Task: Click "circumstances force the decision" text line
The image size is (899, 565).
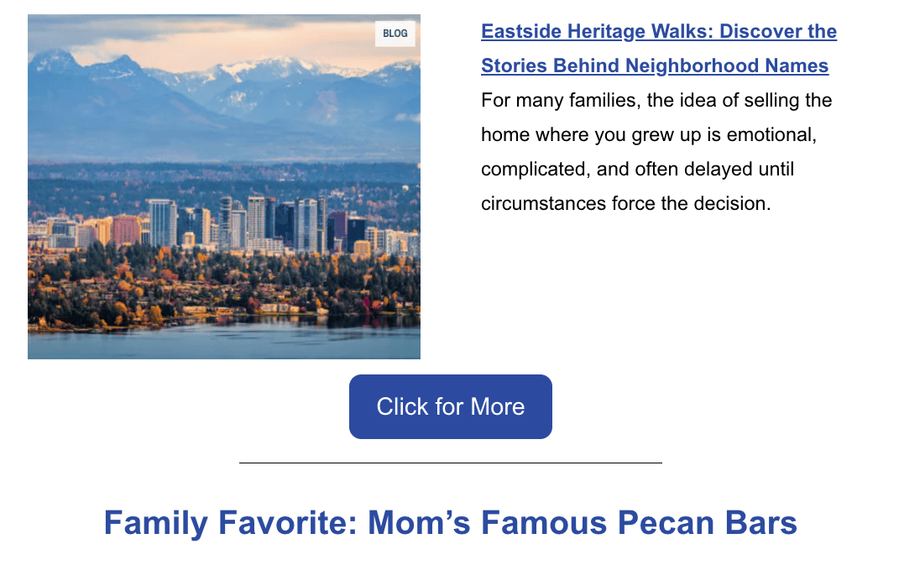Action: tap(625, 203)
